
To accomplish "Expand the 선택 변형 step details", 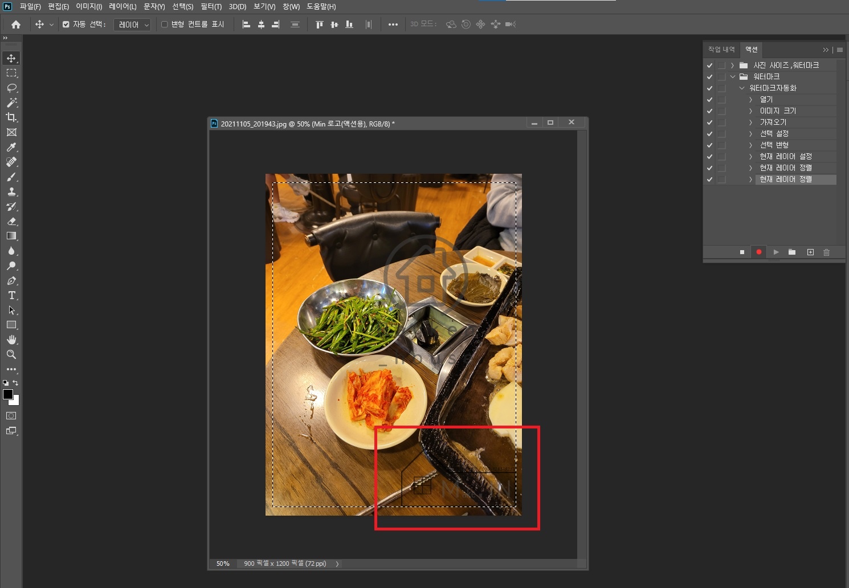I will coord(750,145).
